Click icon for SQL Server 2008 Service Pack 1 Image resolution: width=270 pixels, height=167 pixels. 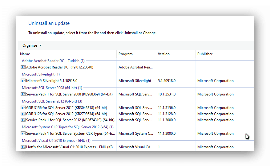23,94
